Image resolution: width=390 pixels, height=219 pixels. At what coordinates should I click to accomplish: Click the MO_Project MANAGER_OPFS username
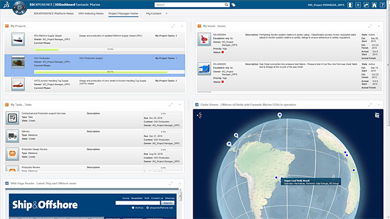click(x=326, y=5)
